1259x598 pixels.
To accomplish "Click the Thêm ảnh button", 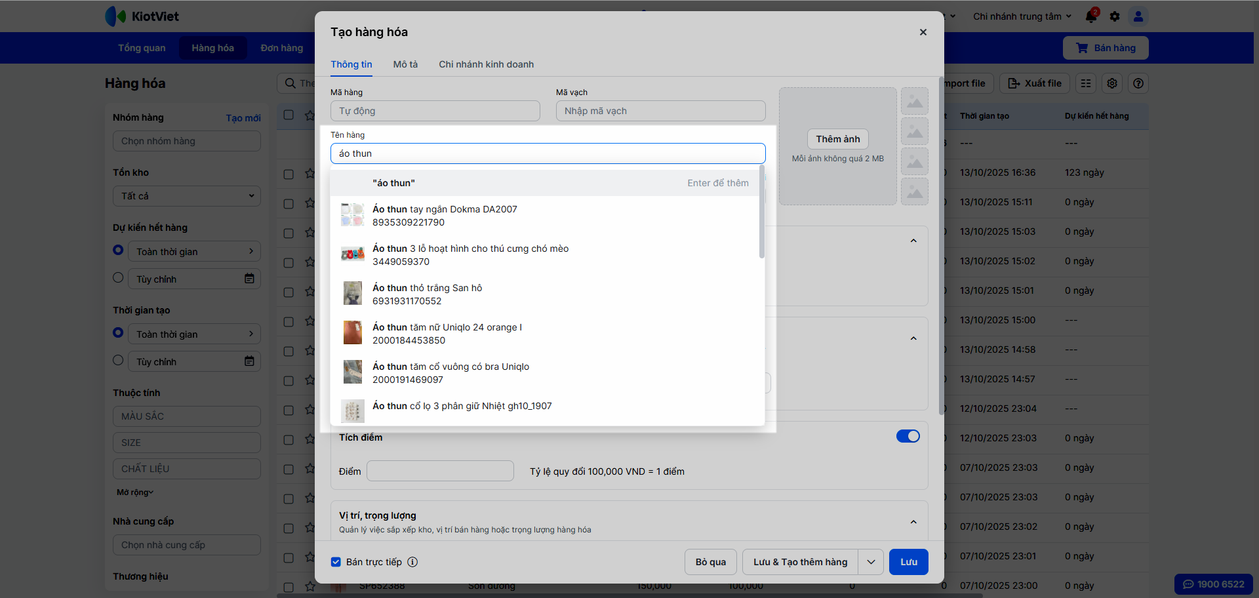I will pos(837,139).
